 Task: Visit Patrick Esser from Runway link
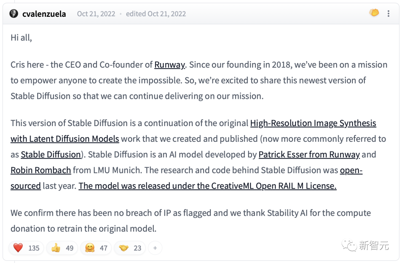click(309, 154)
